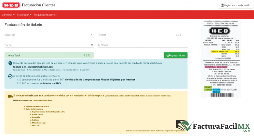Image resolution: width=254 pixels, height=136 pixels.
Task: Click the 'Método de pago' list item
Action: tap(39, 123)
